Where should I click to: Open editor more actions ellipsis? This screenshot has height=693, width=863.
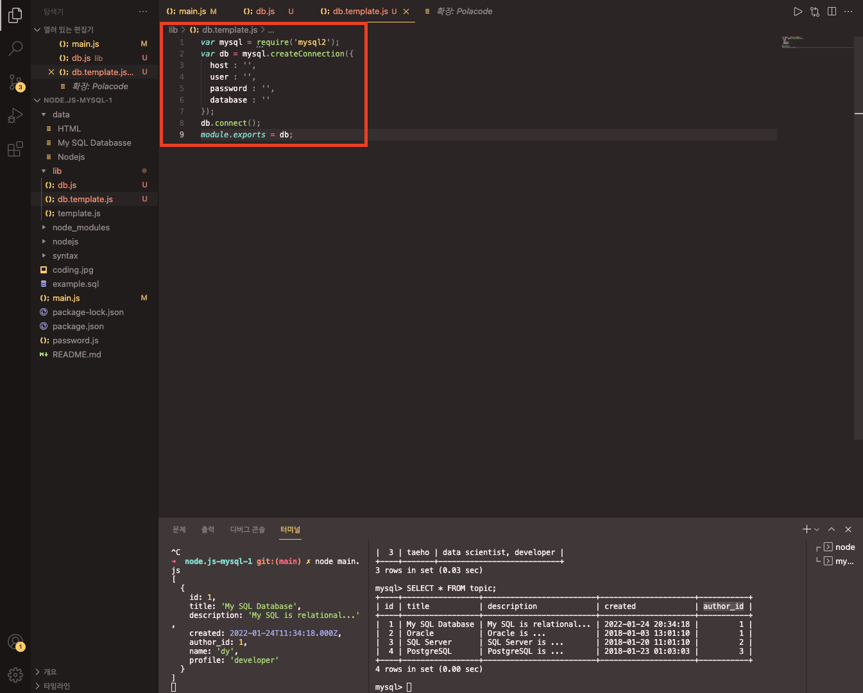pyautogui.click(x=848, y=12)
